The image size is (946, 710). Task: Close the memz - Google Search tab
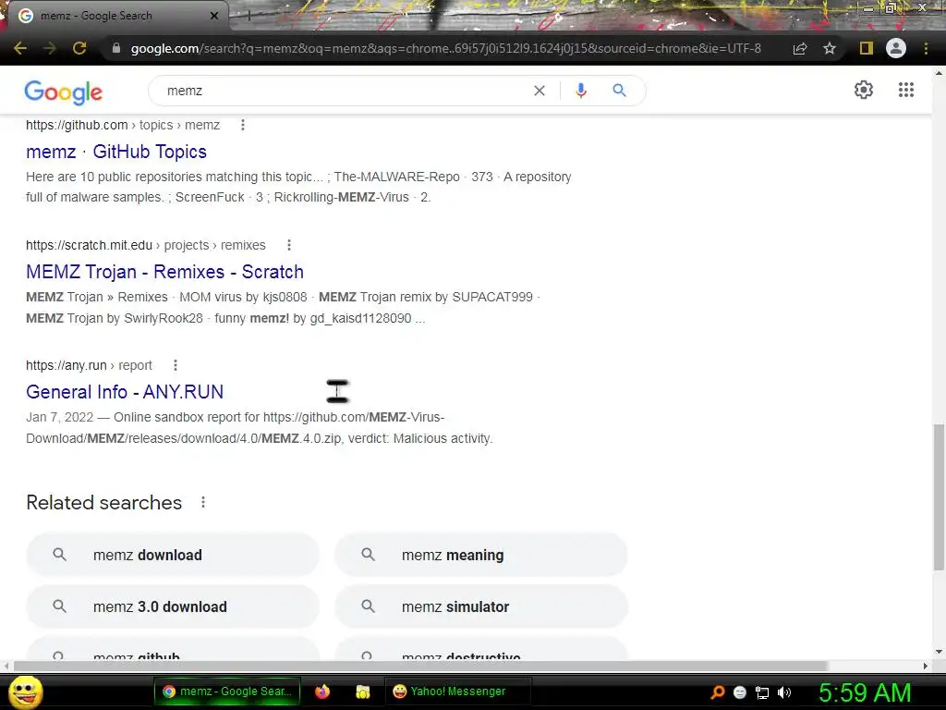click(x=214, y=16)
